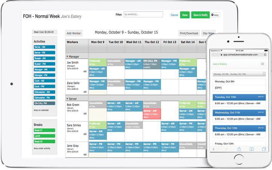Tap Joe's Eatery title on phone
Screen dimensions: 272x170
pos(220,64)
